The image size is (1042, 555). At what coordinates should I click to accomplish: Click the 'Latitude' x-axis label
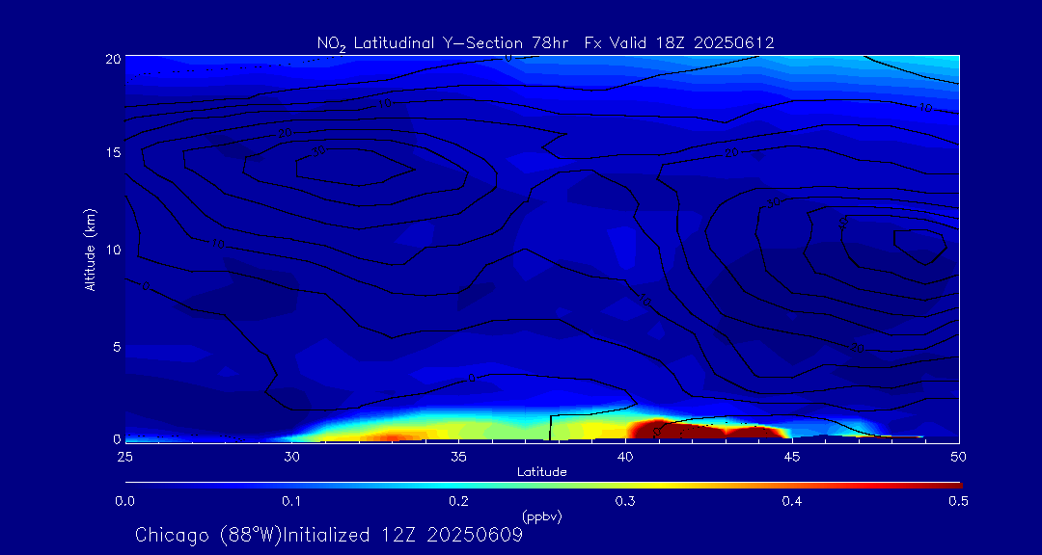[542, 473]
